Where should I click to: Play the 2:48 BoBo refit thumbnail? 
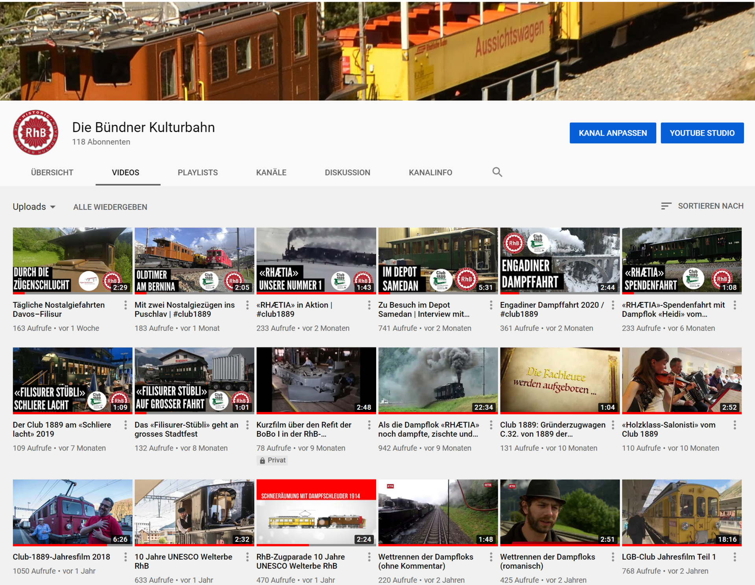point(316,381)
